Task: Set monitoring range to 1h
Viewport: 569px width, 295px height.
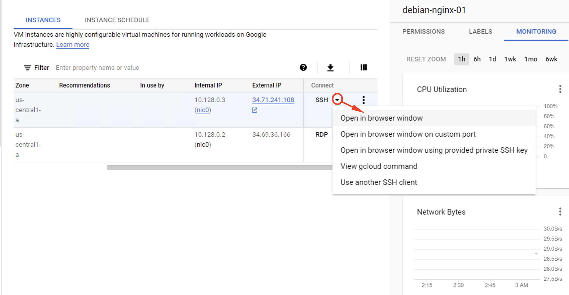Action: [462, 59]
